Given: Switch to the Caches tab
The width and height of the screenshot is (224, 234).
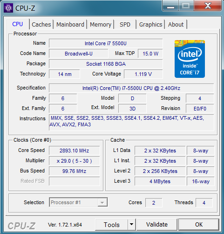Looking at the screenshot, I should 41,24.
